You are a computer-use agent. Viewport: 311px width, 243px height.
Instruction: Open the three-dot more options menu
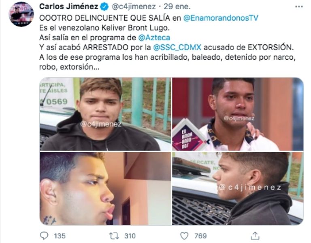(299, 7)
